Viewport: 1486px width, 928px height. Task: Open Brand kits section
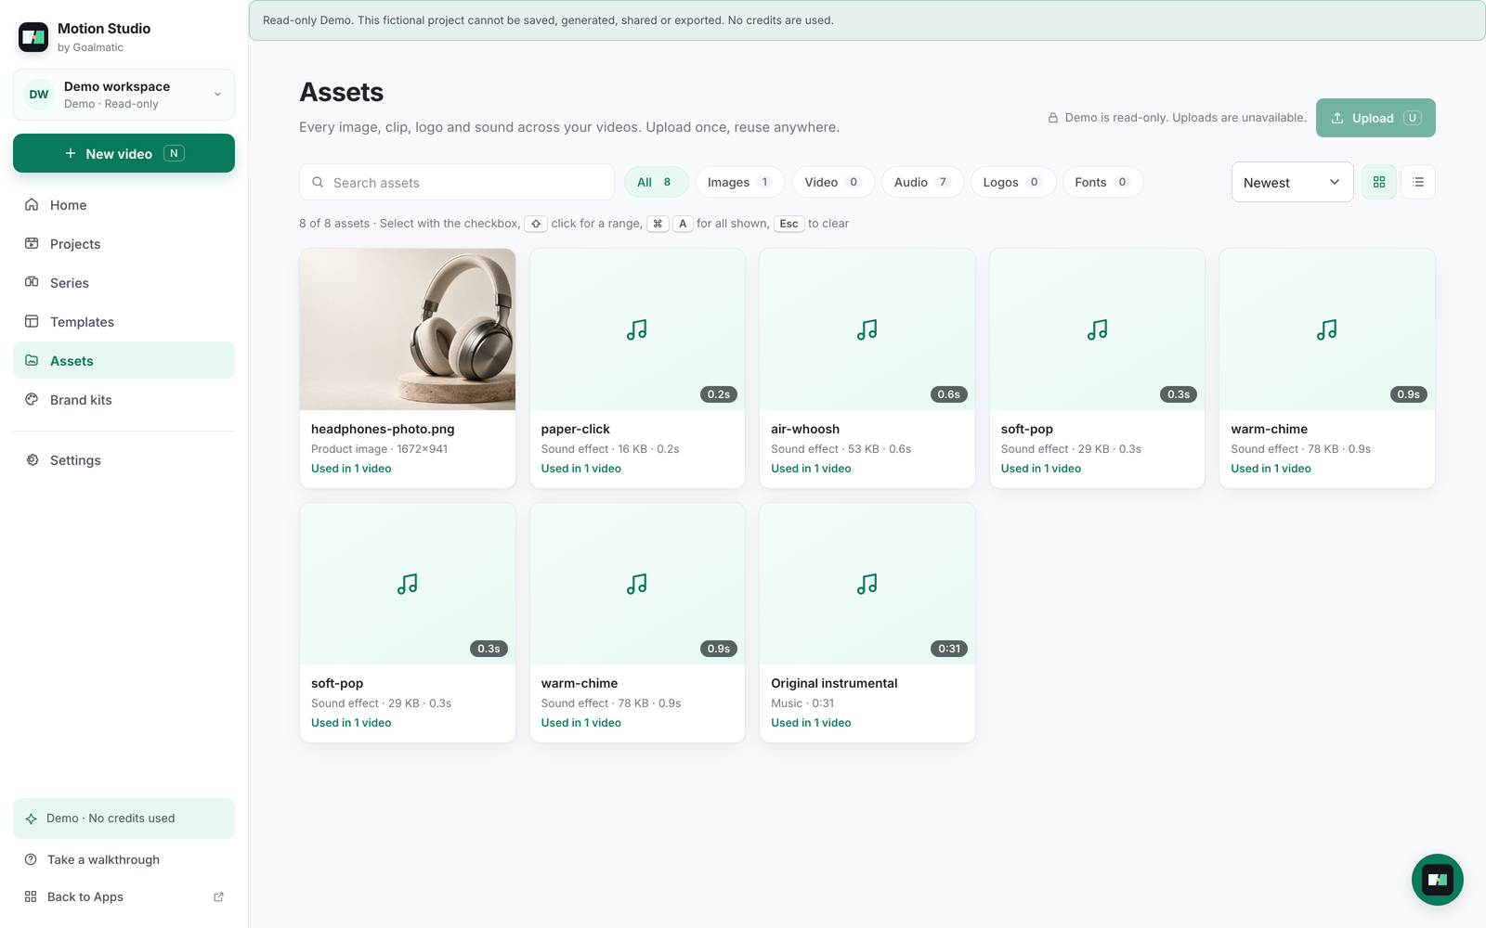pos(124,400)
